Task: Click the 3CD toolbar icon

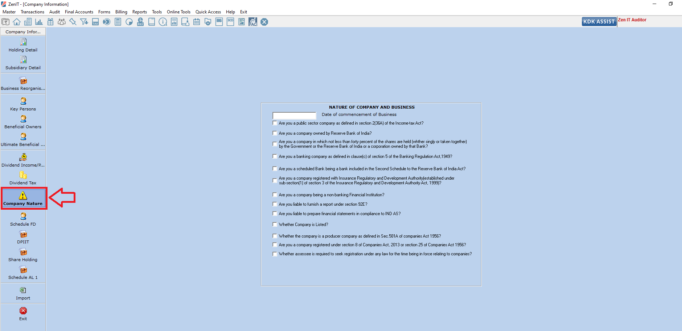Action: click(x=230, y=22)
